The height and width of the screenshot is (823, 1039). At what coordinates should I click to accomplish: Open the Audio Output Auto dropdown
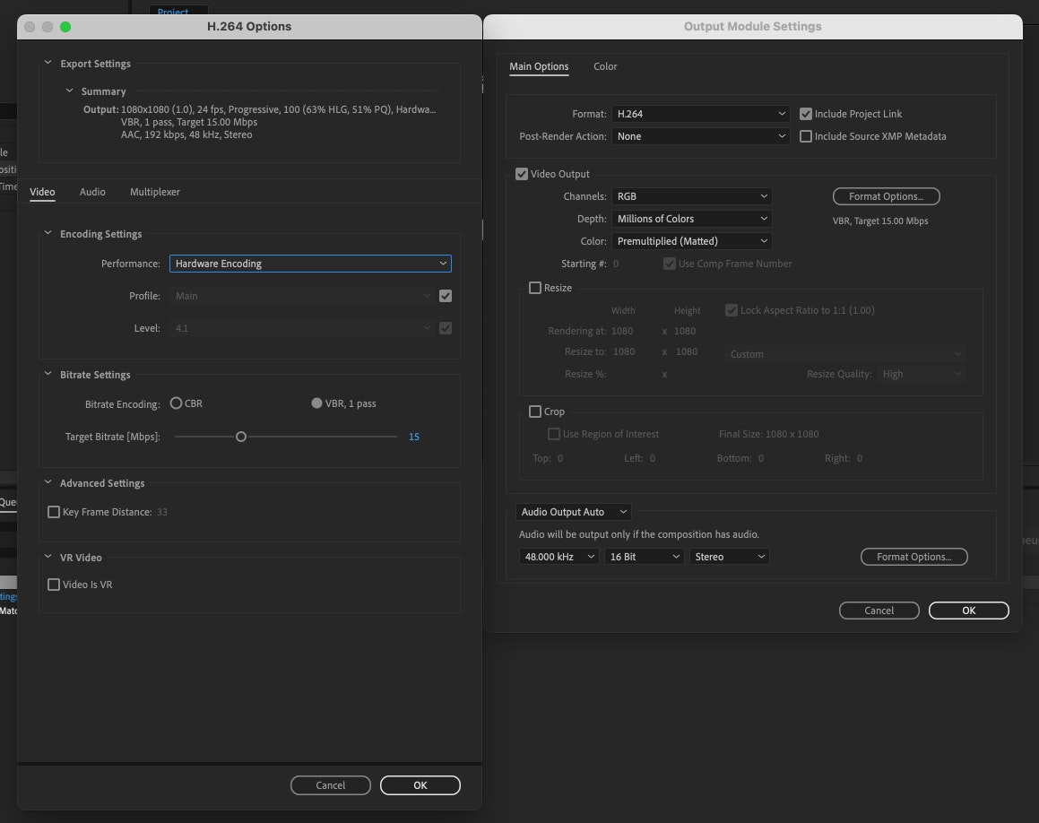click(573, 512)
